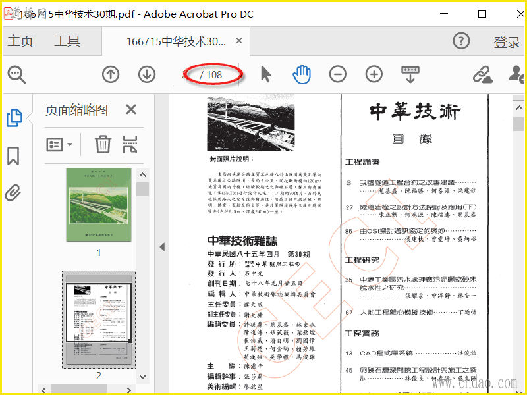The image size is (527, 395).
Task: Select page 2 thumbnail
Action: (x=99, y=319)
